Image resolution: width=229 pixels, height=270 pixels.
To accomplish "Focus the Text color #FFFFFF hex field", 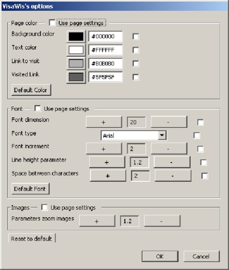I will click(x=105, y=50).
